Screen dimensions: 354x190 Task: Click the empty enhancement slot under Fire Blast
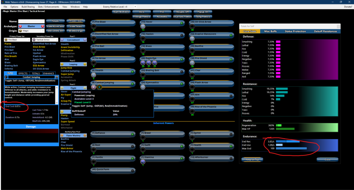94,27
